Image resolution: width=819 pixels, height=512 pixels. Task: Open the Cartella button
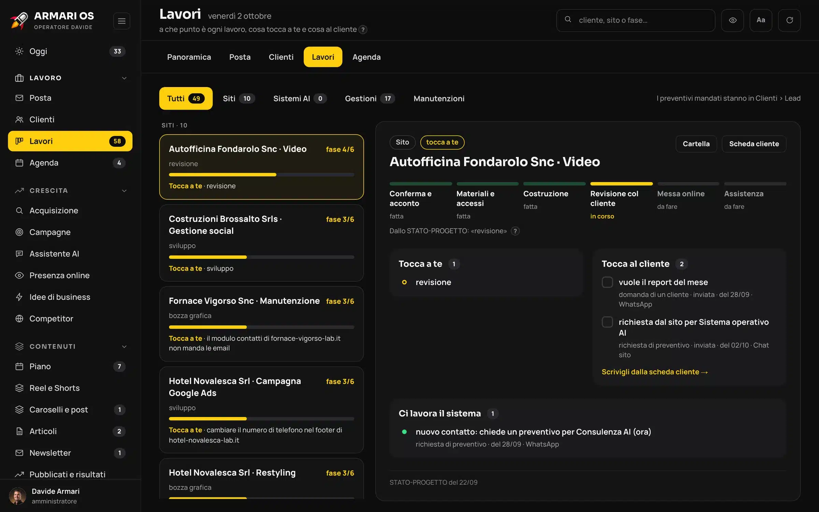click(x=696, y=144)
